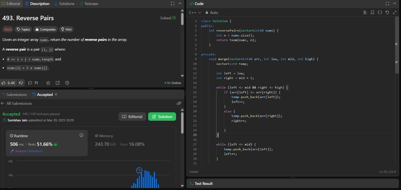
Task: Maximize the Code panel with fullscreen icon
Action: [x=387, y=4]
